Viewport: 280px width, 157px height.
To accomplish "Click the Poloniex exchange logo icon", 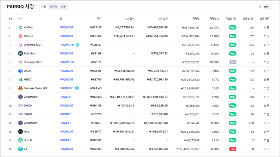I will pyautogui.click(x=20, y=53).
